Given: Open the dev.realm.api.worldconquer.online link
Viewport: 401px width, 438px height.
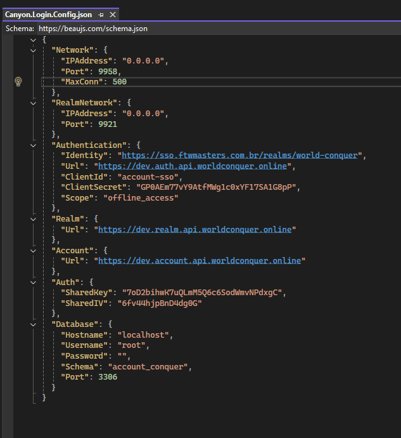Looking at the screenshot, I should [194, 229].
